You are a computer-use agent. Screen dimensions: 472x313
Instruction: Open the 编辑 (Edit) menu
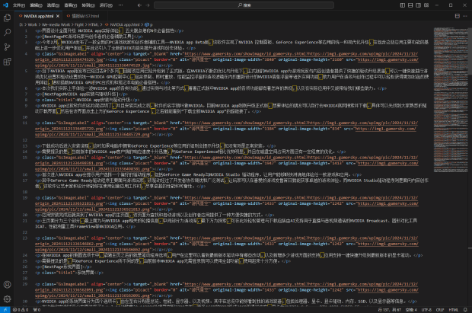click(x=36, y=5)
